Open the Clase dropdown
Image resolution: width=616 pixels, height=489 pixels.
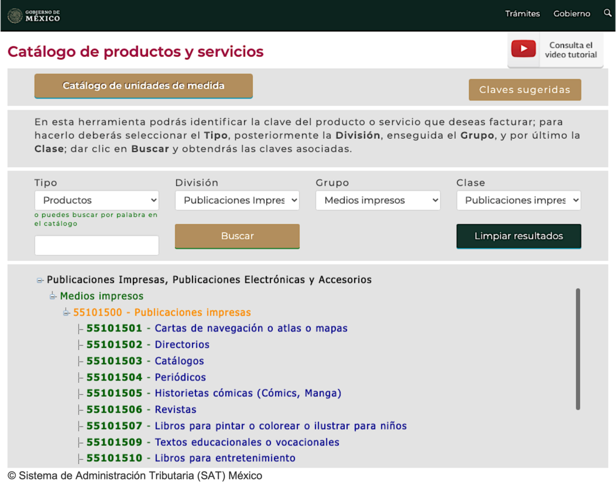coord(518,200)
